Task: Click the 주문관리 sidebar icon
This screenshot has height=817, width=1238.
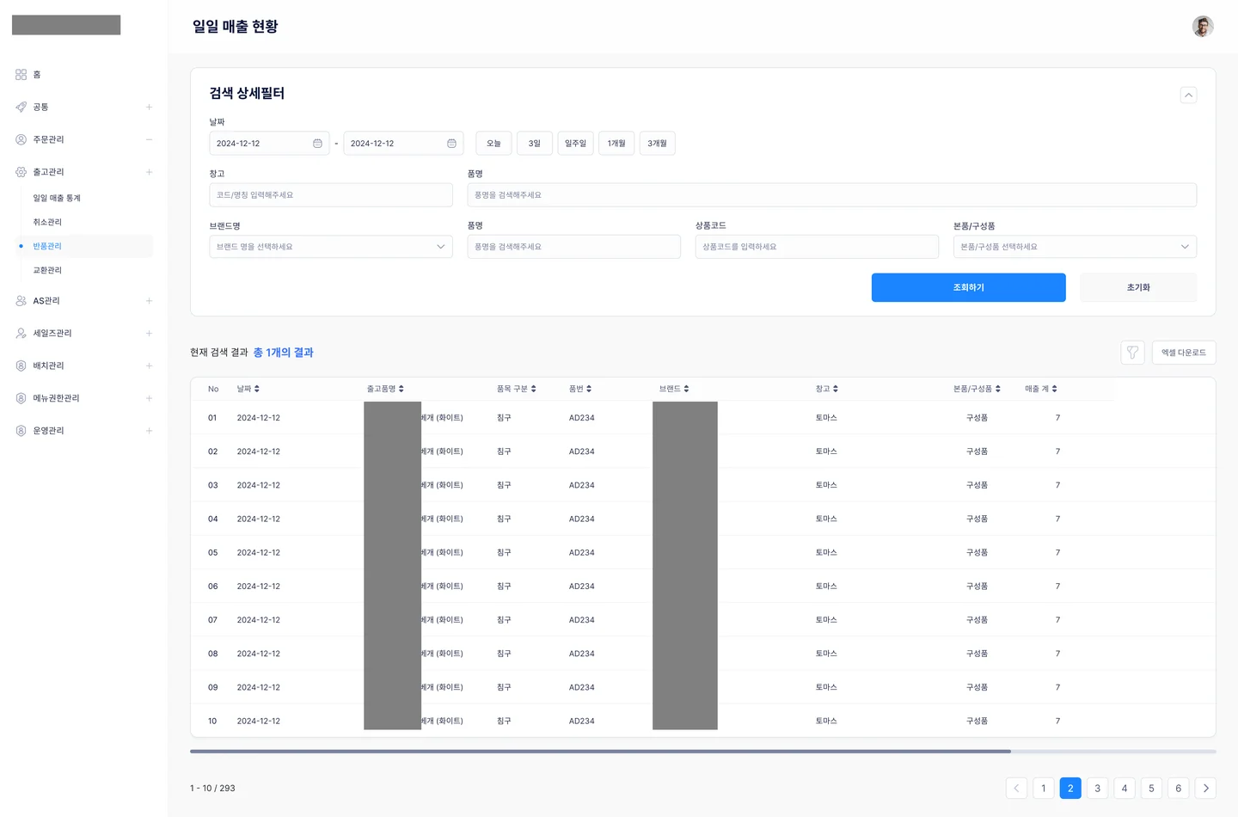Action: pyautogui.click(x=21, y=139)
